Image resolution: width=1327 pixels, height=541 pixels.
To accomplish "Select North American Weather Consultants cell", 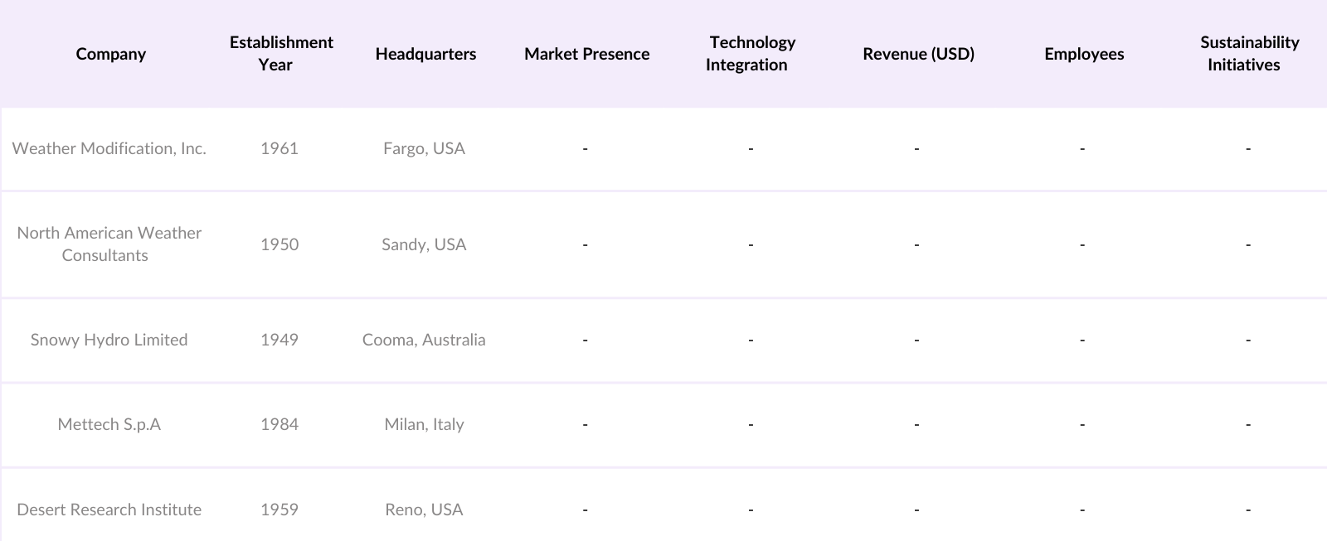I will click(x=109, y=244).
